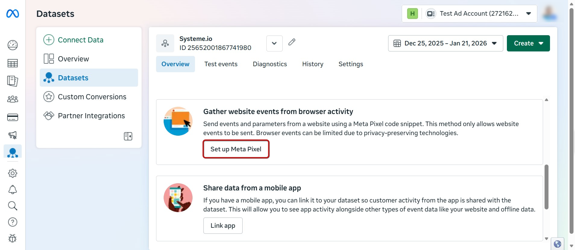Image resolution: width=575 pixels, height=250 pixels.
Task: Click the Connect Data plus icon
Action: click(49, 40)
